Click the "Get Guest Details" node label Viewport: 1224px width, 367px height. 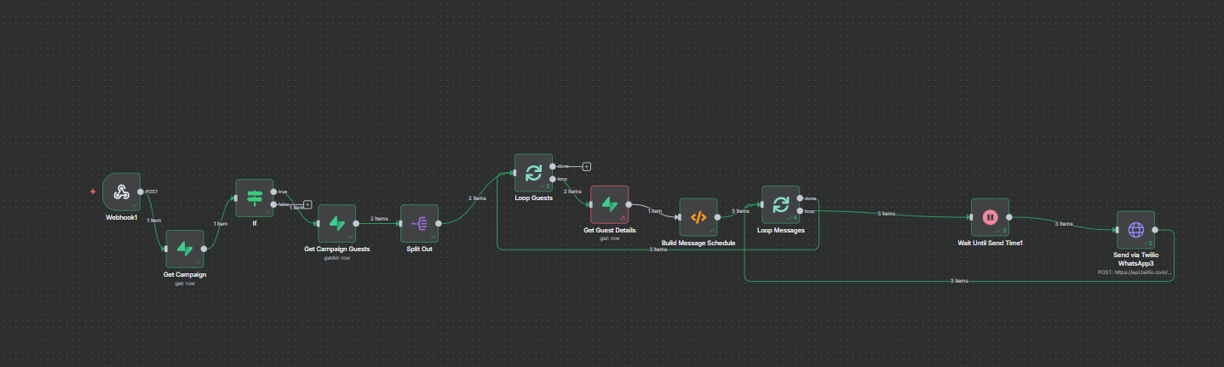point(610,231)
